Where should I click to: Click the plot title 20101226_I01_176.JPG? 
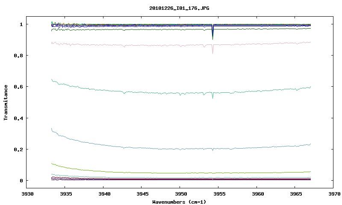point(179,8)
